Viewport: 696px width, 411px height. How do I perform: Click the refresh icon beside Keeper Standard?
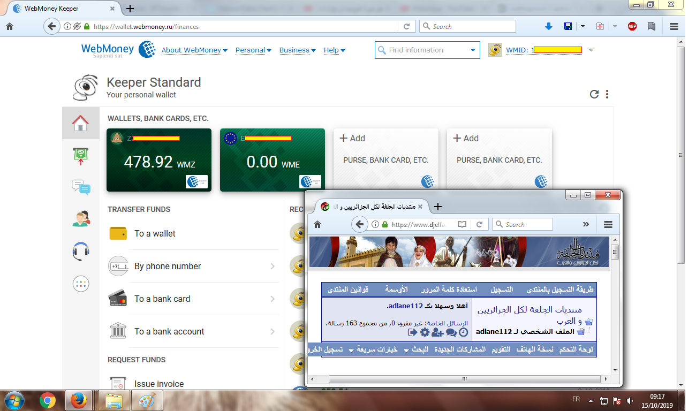click(x=594, y=94)
